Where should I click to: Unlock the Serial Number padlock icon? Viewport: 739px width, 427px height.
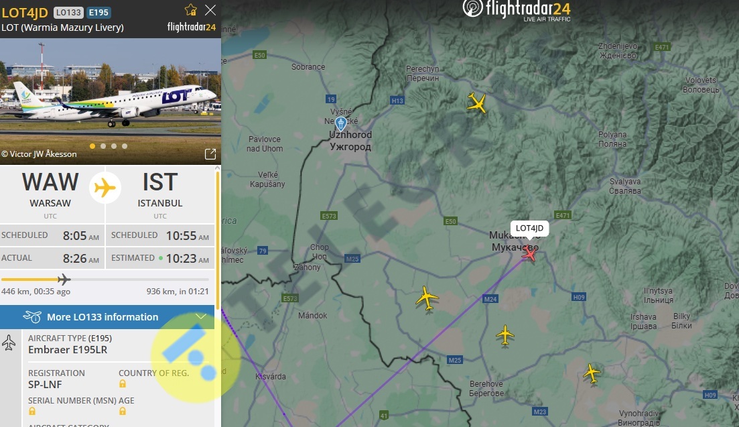[32, 411]
